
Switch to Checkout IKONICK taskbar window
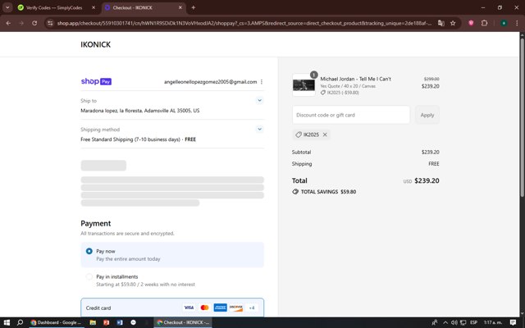click(183, 322)
